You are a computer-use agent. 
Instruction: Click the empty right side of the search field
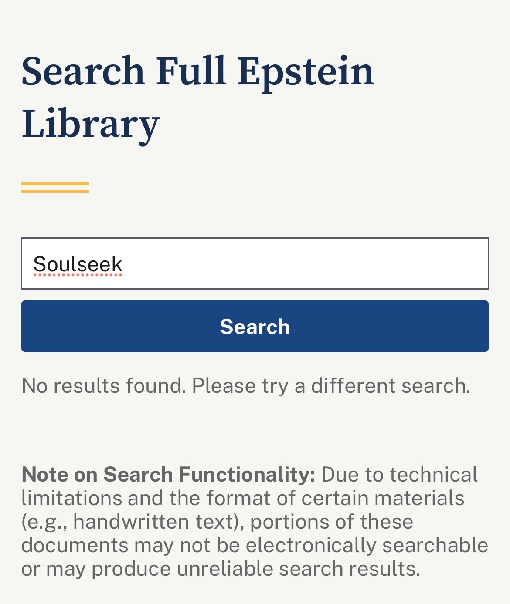tap(371, 263)
